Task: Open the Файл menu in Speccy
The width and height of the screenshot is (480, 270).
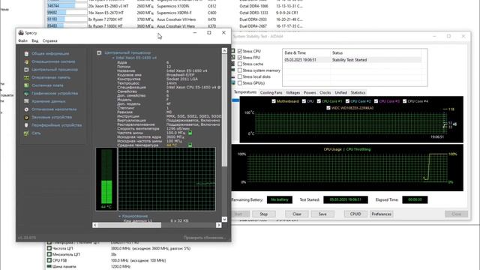Action: tap(23, 40)
